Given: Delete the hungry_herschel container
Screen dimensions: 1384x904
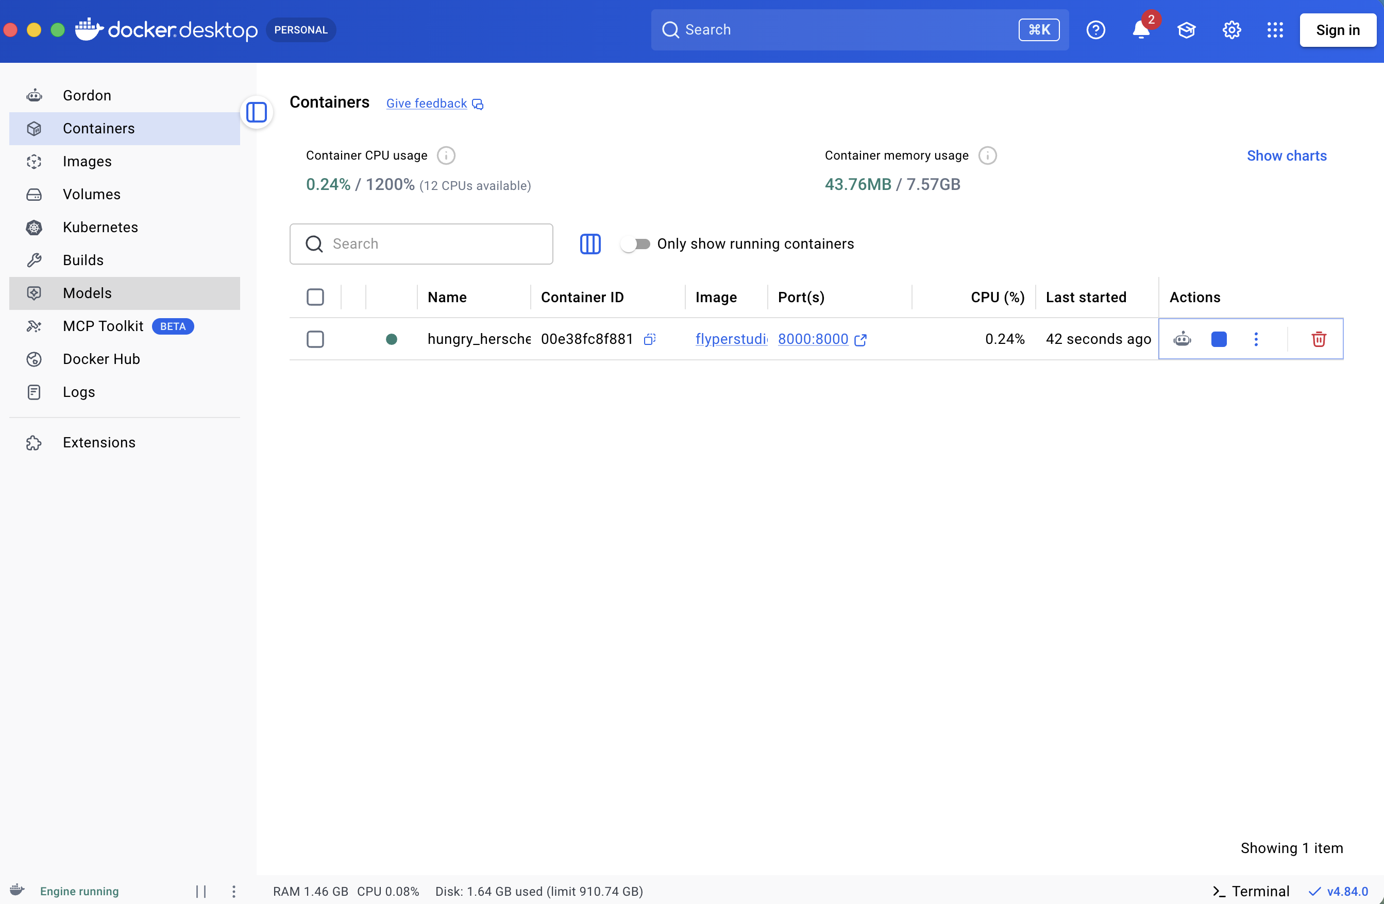Looking at the screenshot, I should (x=1319, y=339).
